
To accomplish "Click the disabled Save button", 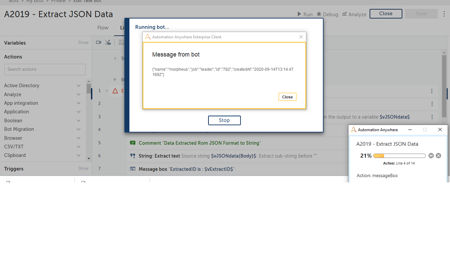I will [x=421, y=14].
